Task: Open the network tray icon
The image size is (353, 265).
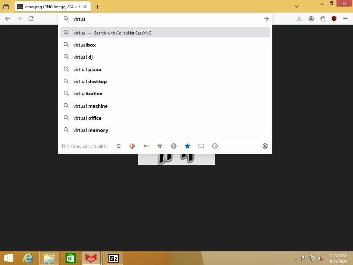Action: point(312,258)
